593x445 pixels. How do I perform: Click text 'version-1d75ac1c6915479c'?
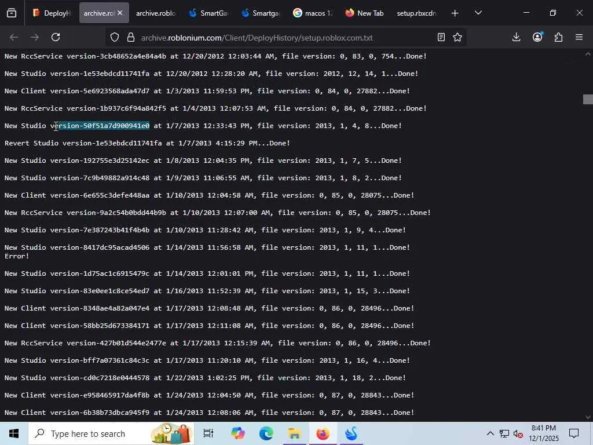coord(100,273)
